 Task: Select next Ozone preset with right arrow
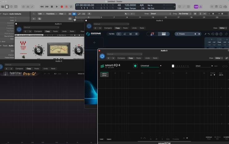pyautogui.click(x=199, y=34)
